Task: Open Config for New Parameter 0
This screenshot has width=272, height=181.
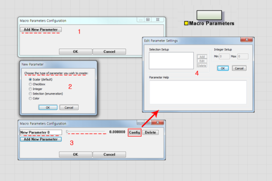Action: point(135,133)
